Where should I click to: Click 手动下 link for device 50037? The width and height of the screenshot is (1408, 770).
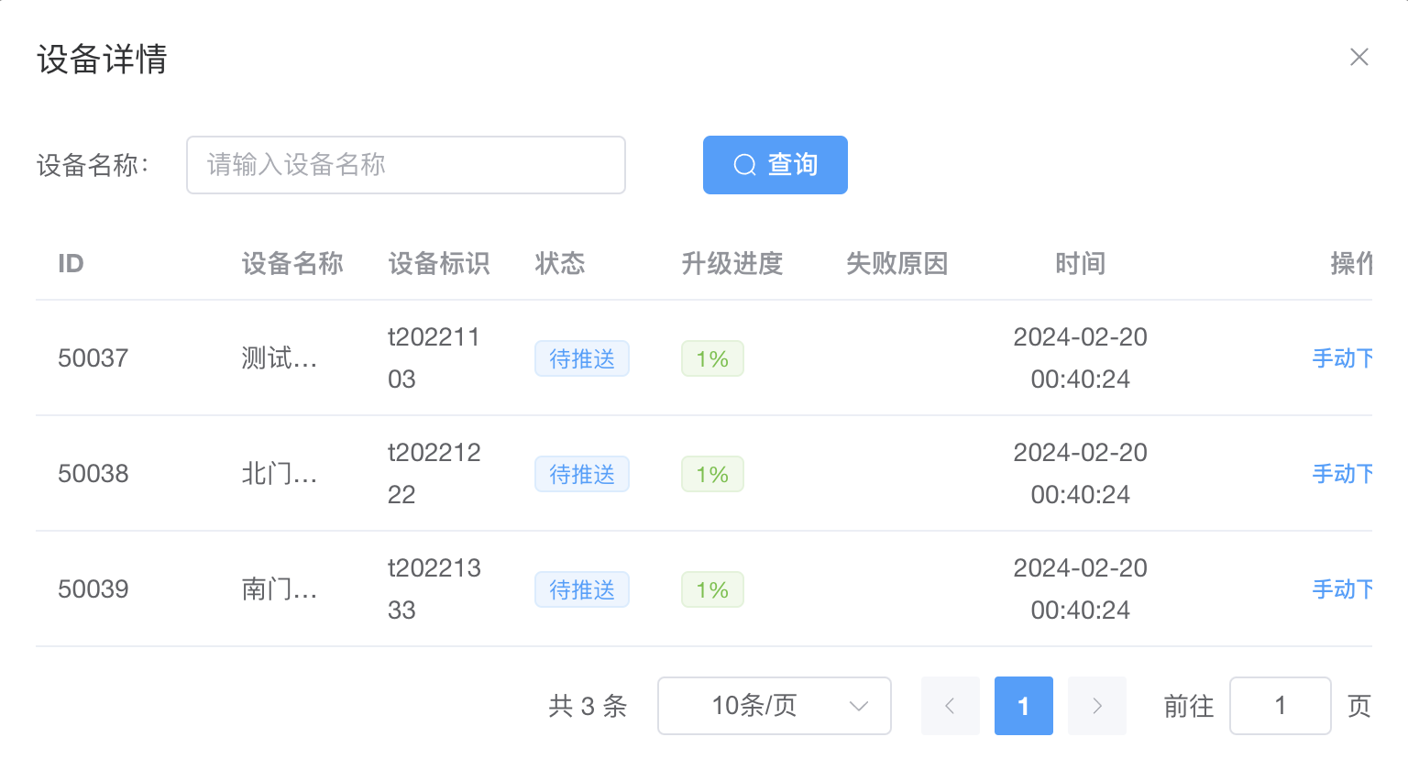[1343, 358]
